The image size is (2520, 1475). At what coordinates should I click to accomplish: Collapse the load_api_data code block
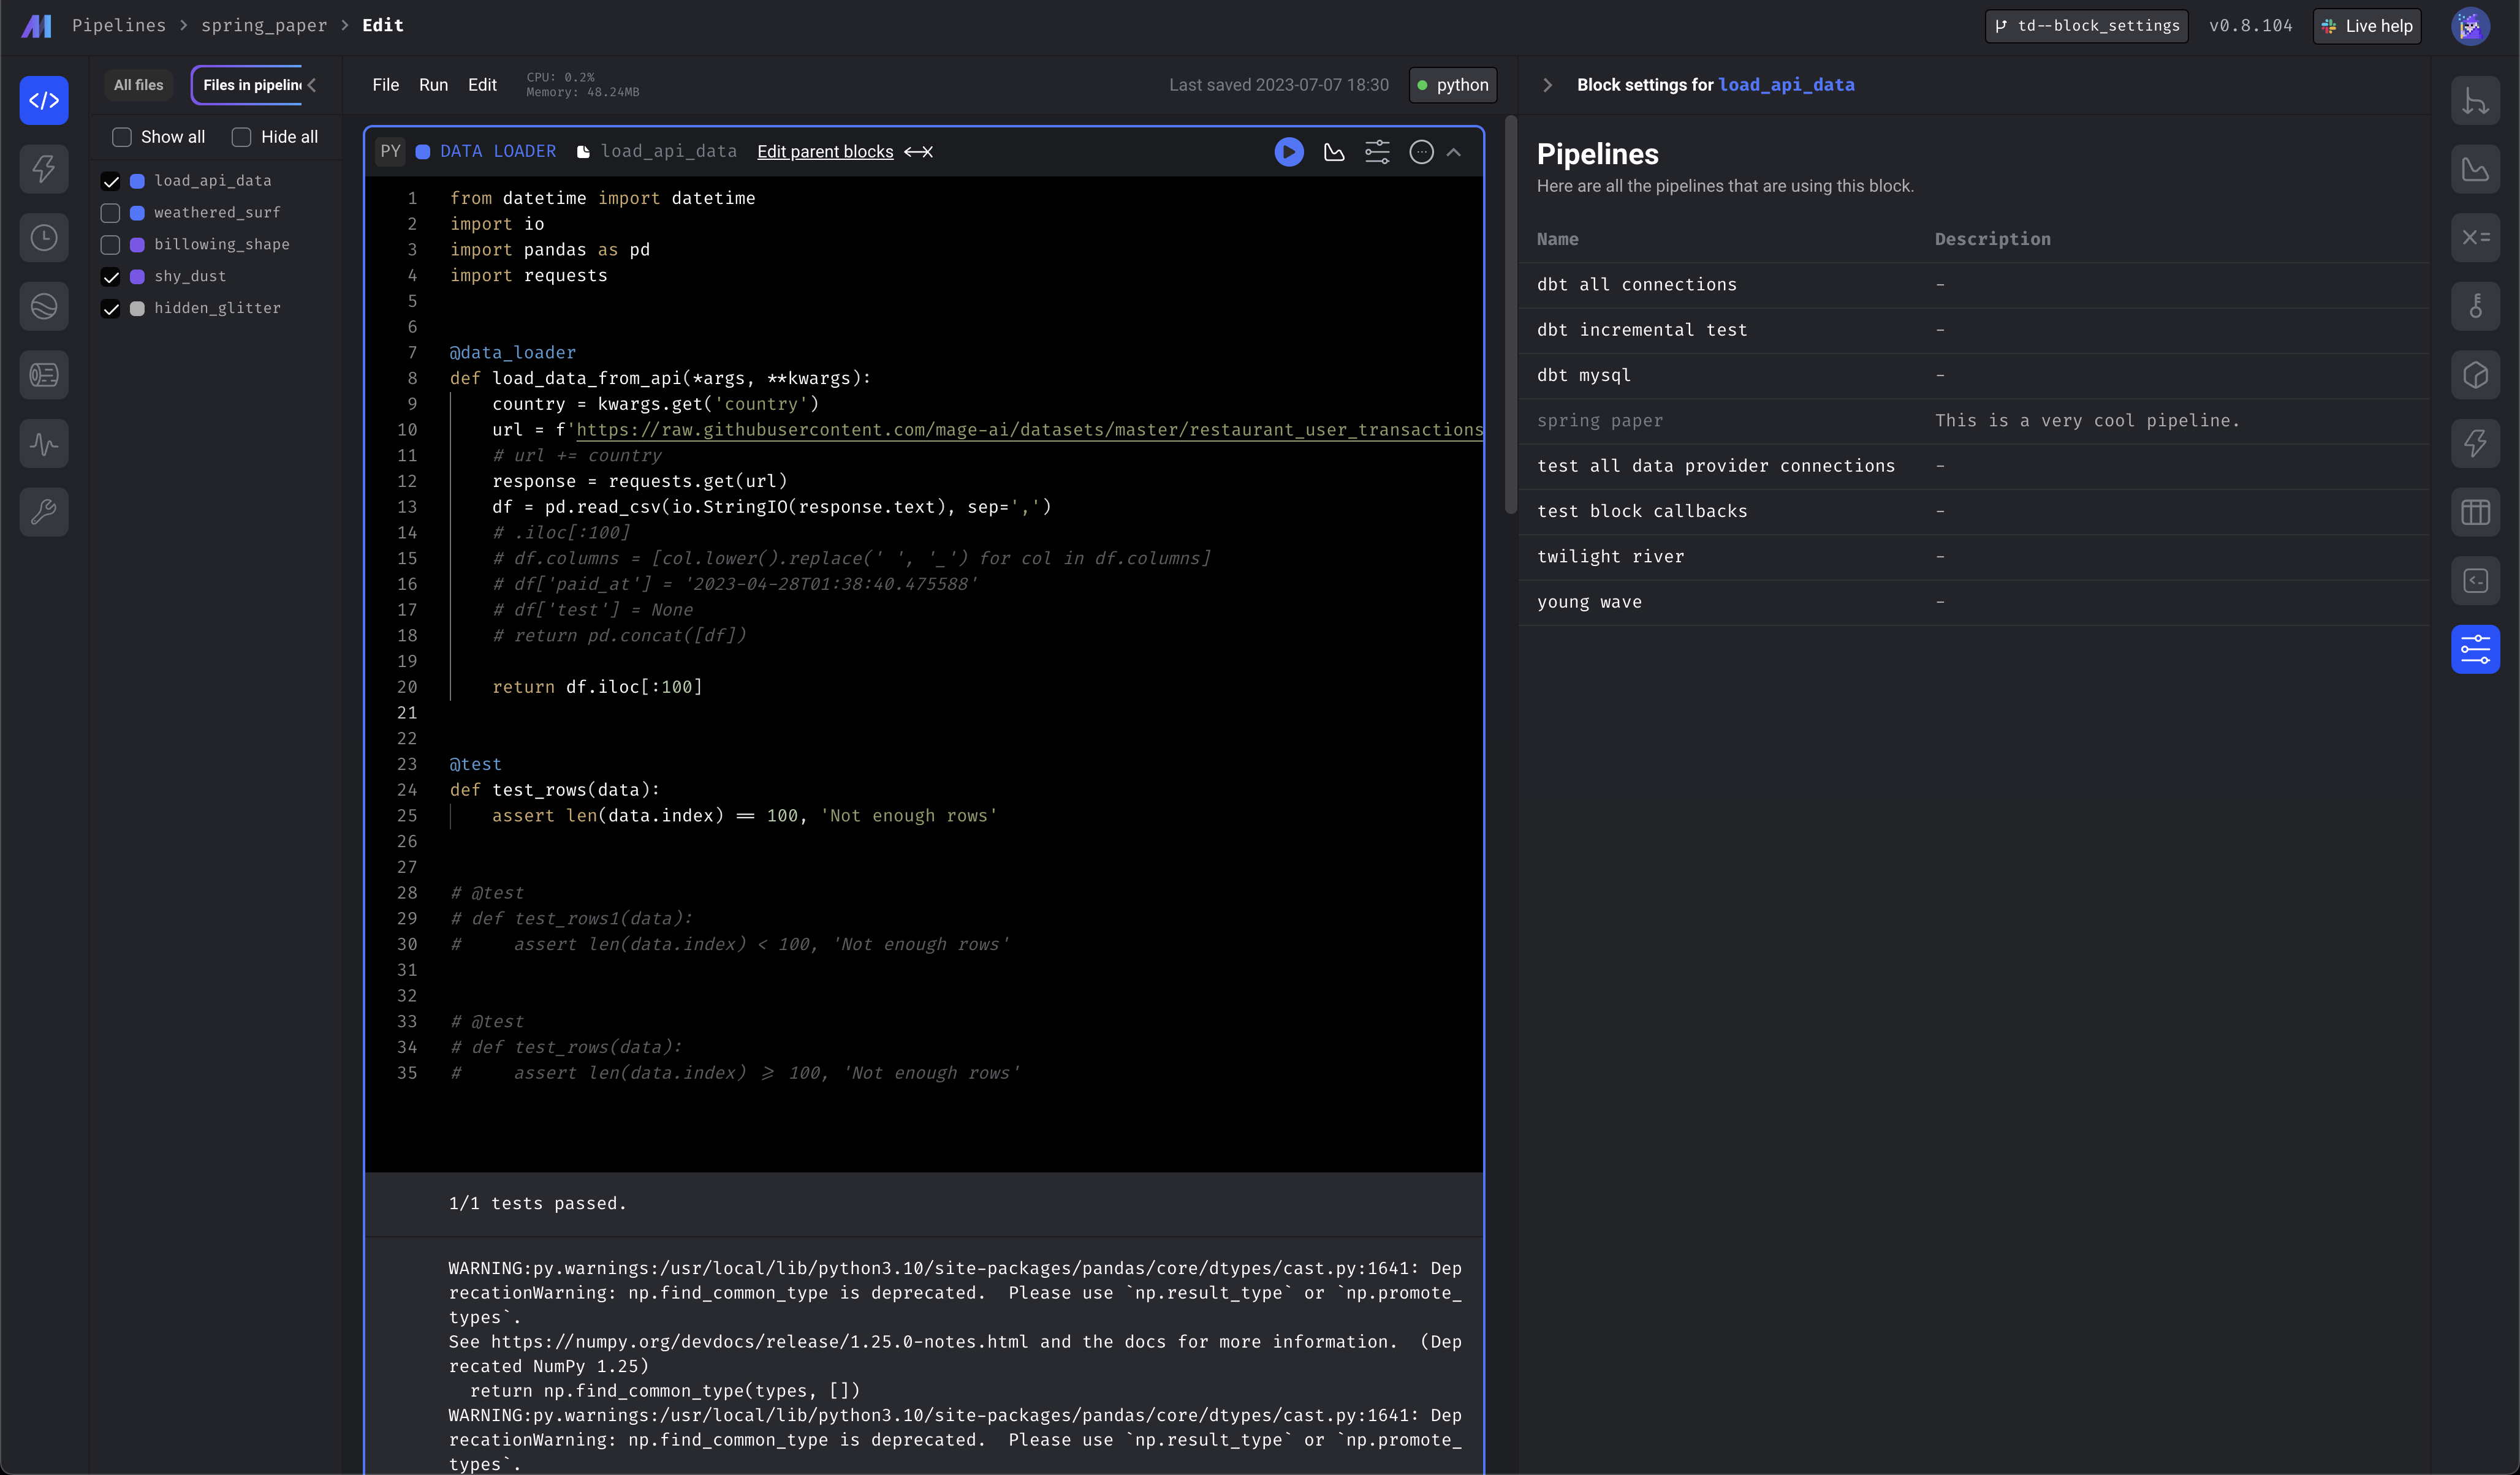tap(1454, 152)
